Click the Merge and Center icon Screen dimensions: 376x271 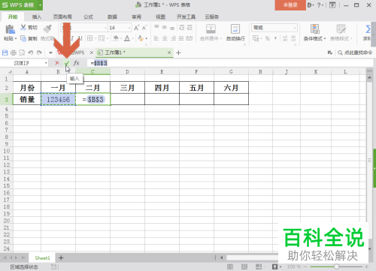coord(211,29)
